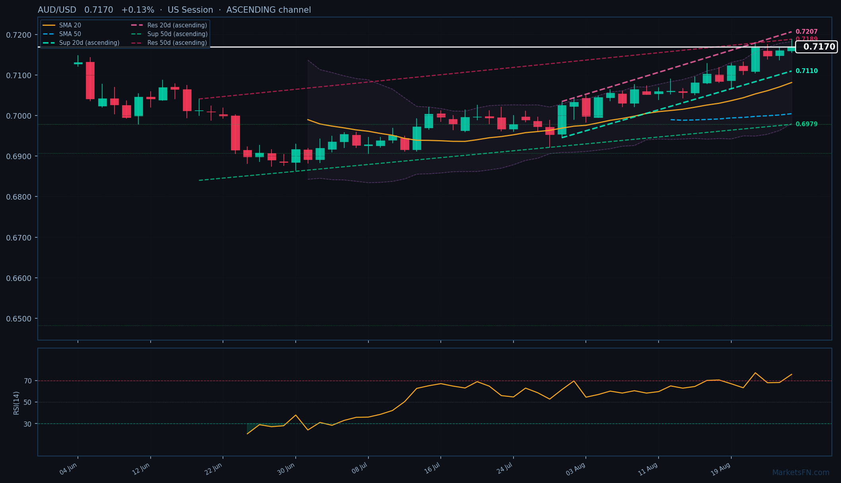Click the 04 Jun date axis label
The width and height of the screenshot is (841, 483).
tap(68, 469)
